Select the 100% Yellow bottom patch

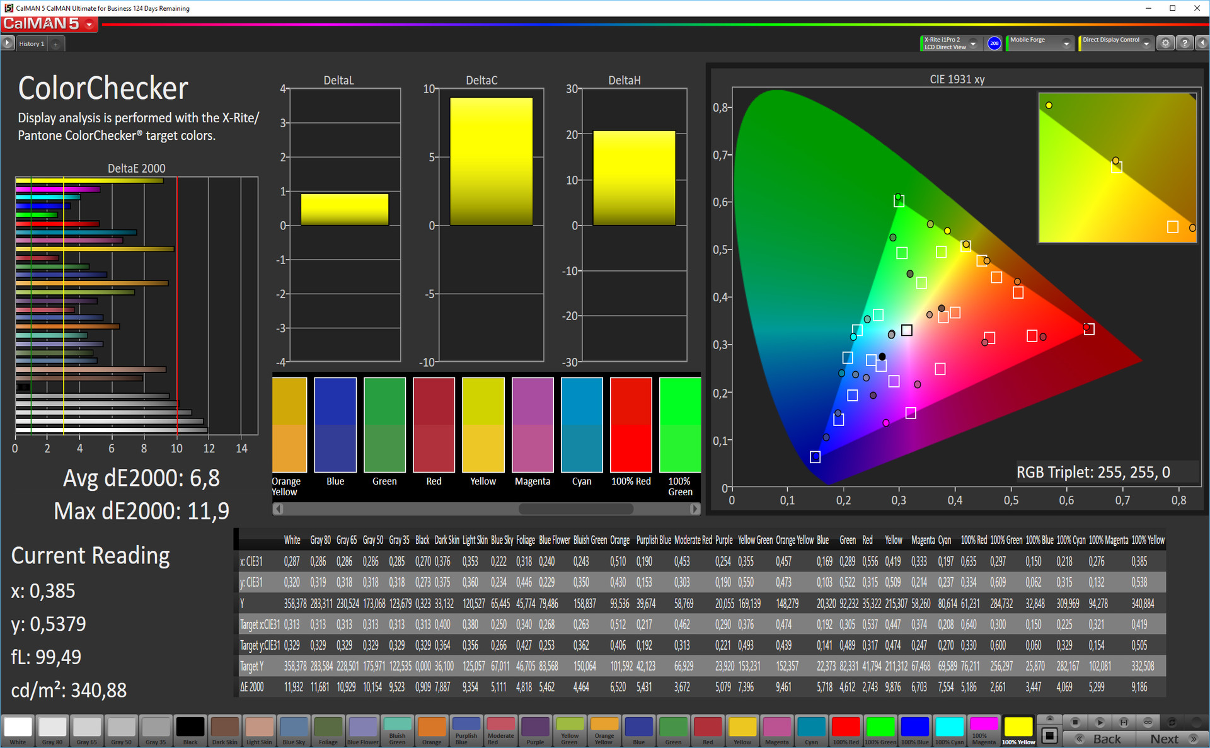coord(1018,731)
